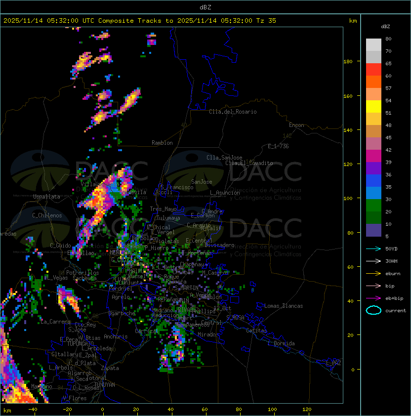Select the yellow 51 dBZ swatch

pos(373,106)
